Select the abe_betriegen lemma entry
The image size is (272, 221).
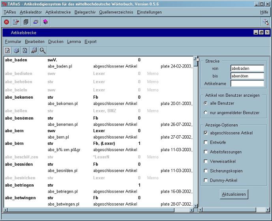tap(19, 185)
